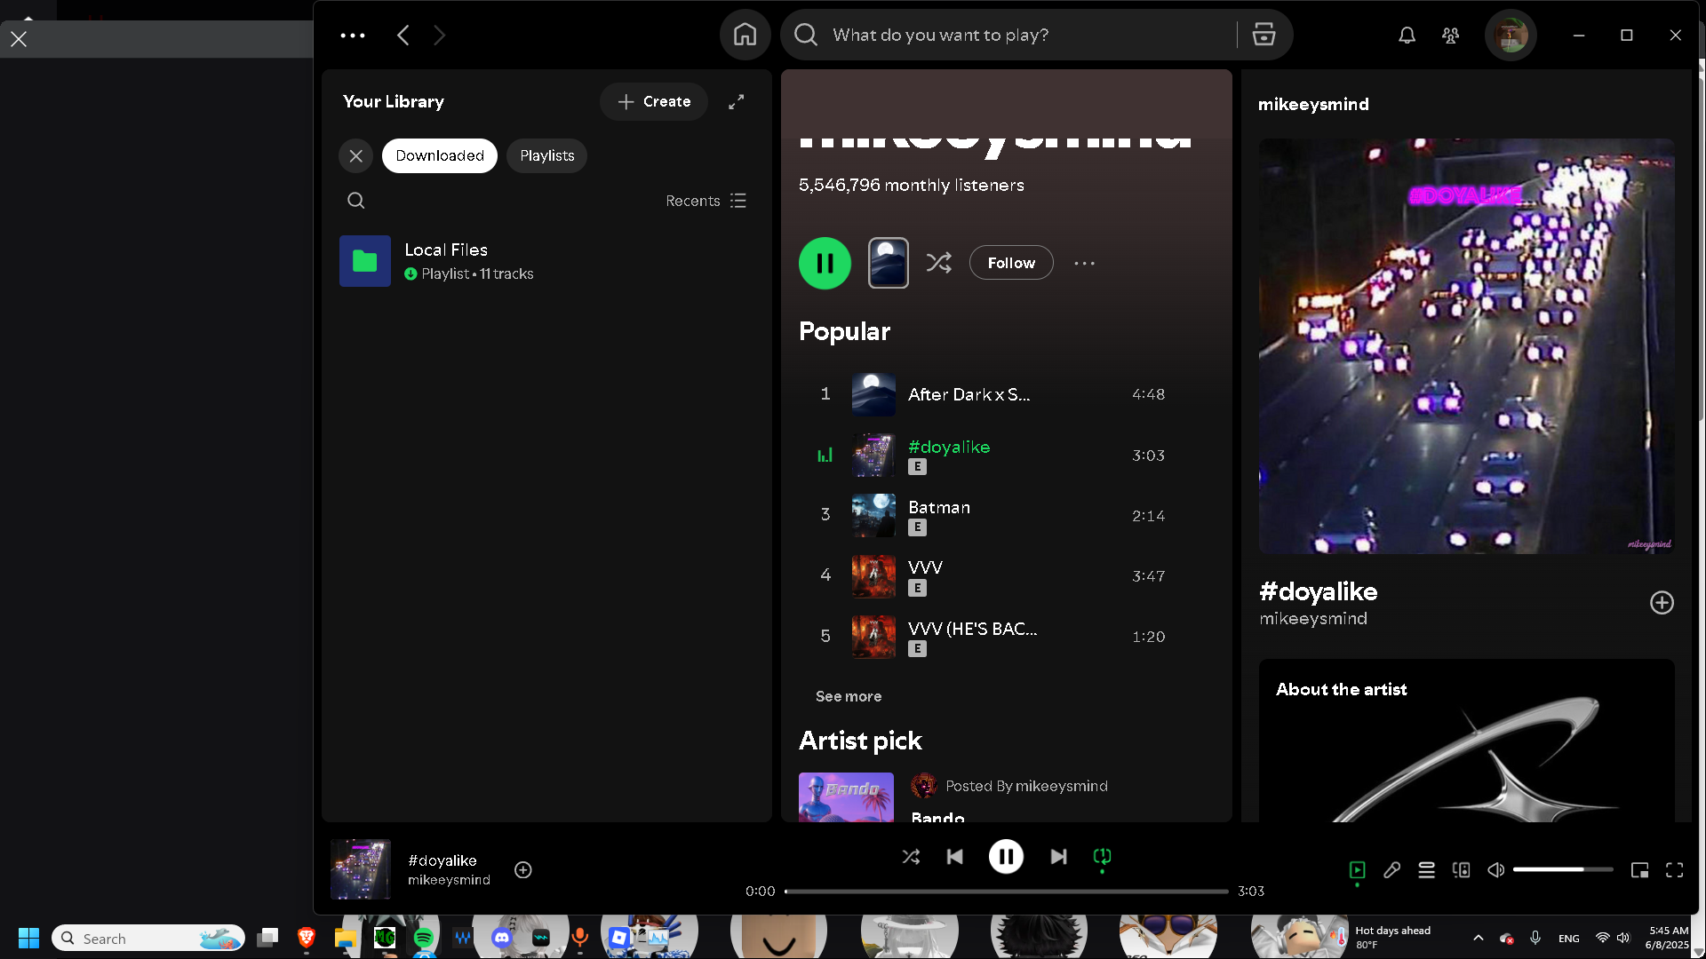Select the Playlists filter chip
Viewport: 1706px width, 959px height.
coord(547,156)
